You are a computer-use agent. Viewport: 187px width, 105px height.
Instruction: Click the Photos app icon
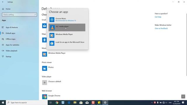(x=44, y=68)
